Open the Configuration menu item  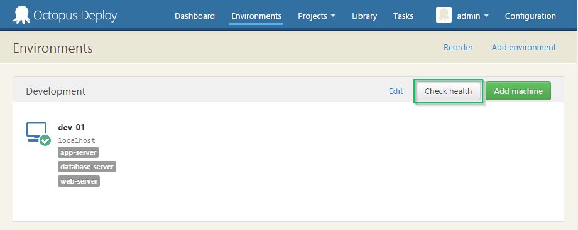pos(530,16)
